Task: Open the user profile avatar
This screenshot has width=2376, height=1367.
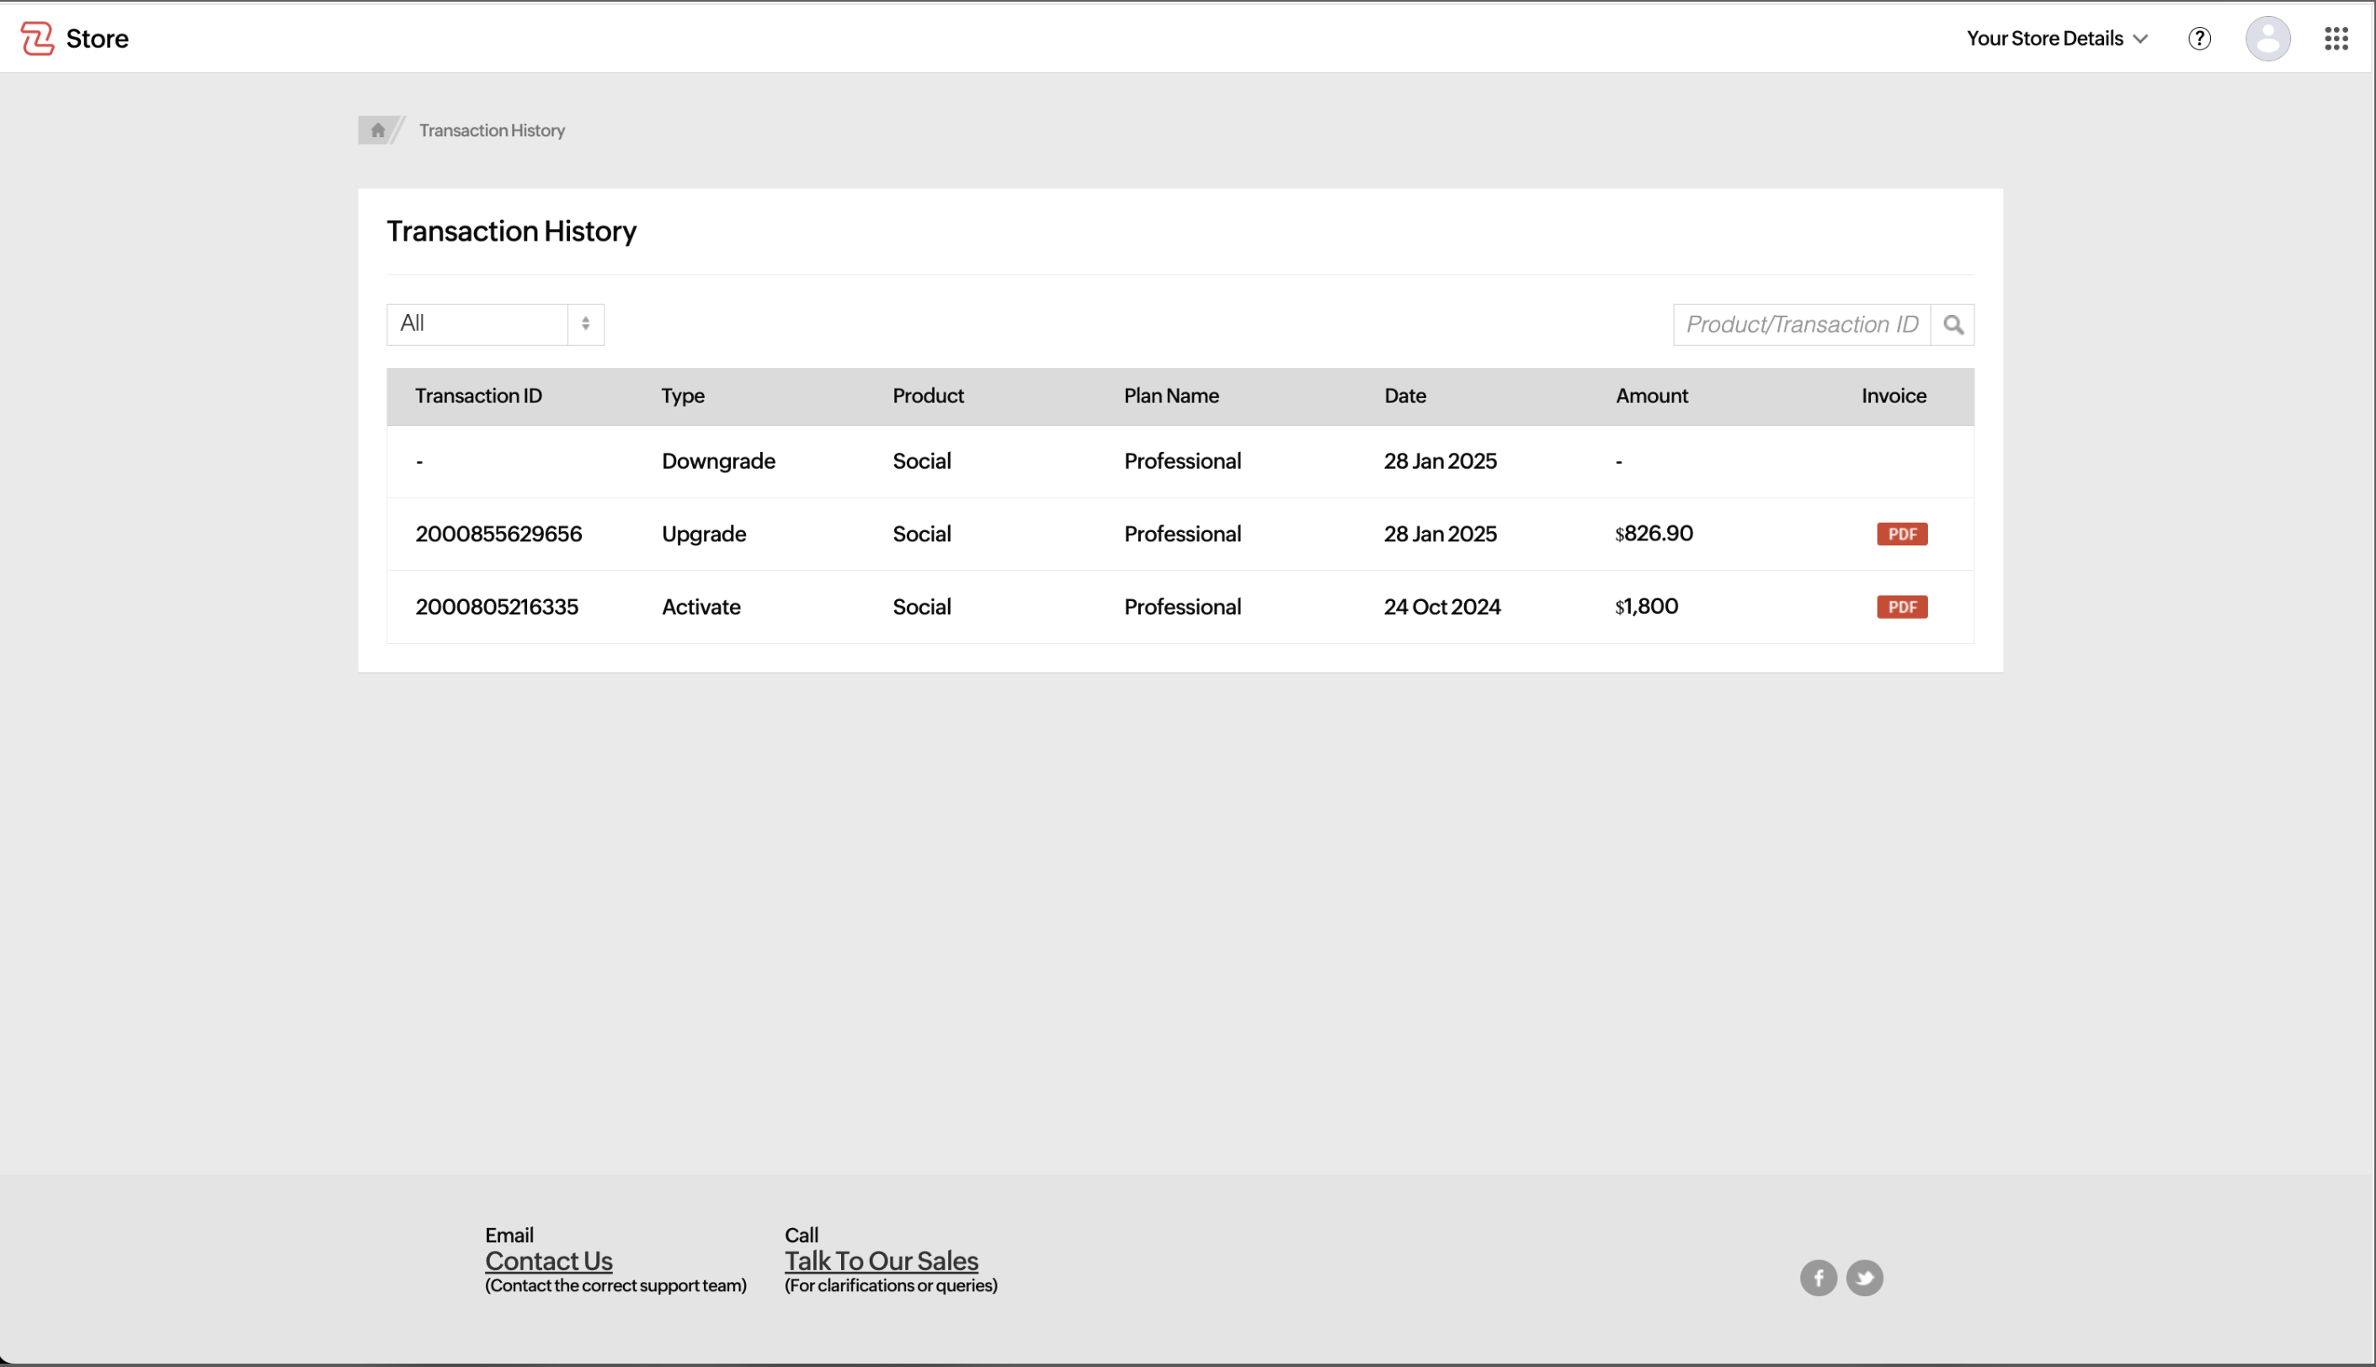Action: [x=2267, y=39]
